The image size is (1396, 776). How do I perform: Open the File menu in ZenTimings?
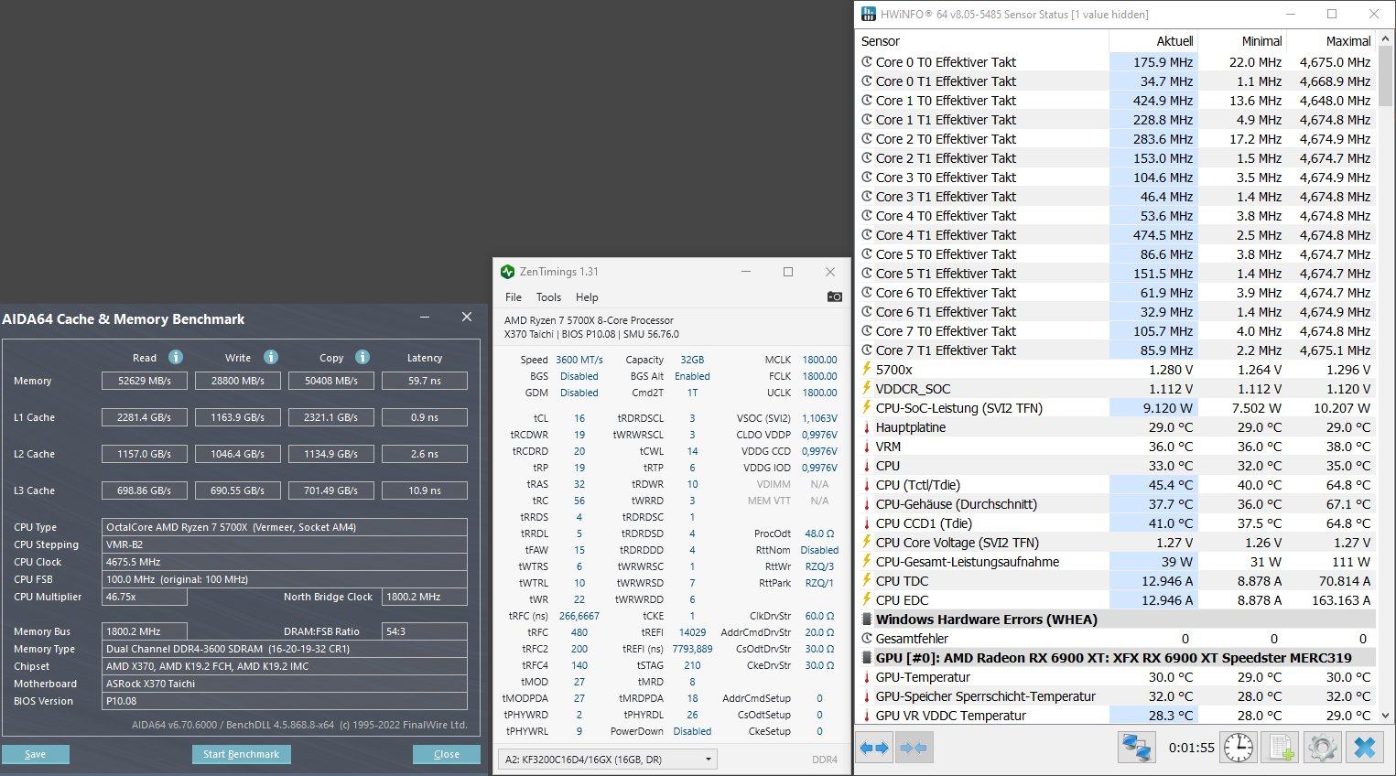[x=514, y=297]
